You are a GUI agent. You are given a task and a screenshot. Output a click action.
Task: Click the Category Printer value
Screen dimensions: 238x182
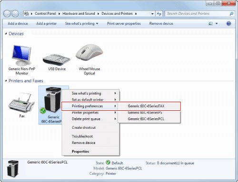tap(111, 173)
